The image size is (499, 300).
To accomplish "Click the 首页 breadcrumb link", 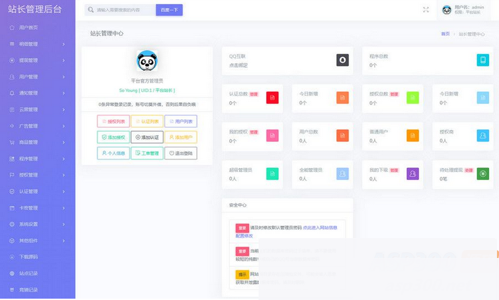I will (445, 33).
